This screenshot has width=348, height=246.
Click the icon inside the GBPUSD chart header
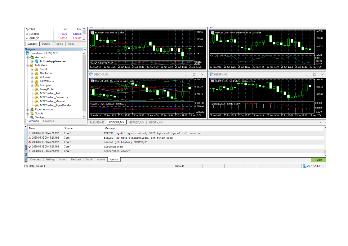[x=212, y=33]
